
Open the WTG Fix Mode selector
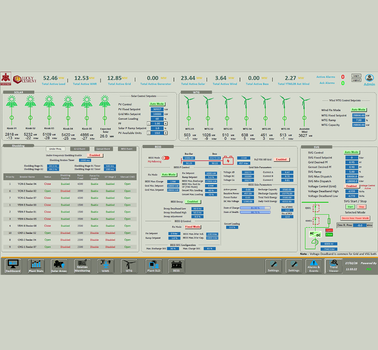pyautogui.click(x=359, y=109)
